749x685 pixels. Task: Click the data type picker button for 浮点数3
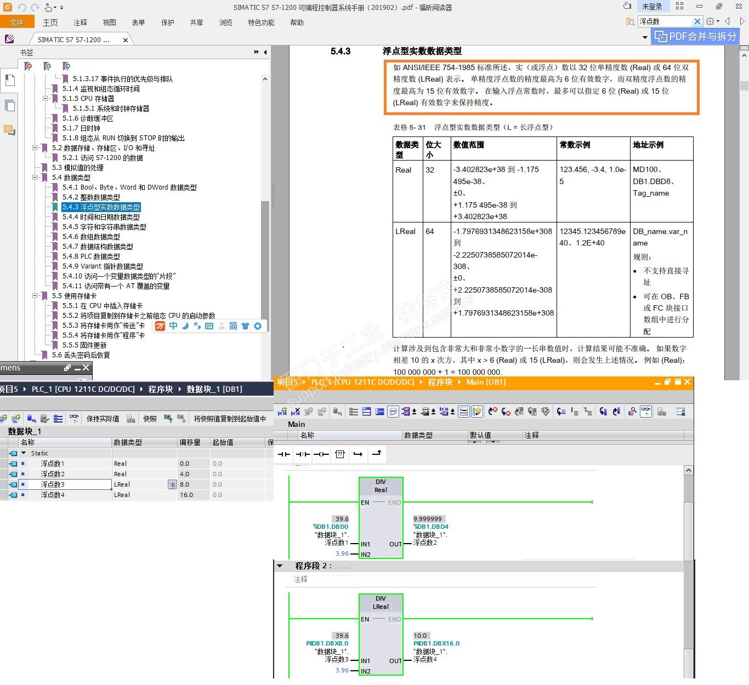pos(172,484)
